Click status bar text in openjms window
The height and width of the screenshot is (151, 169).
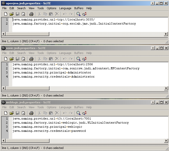pos(33,41)
